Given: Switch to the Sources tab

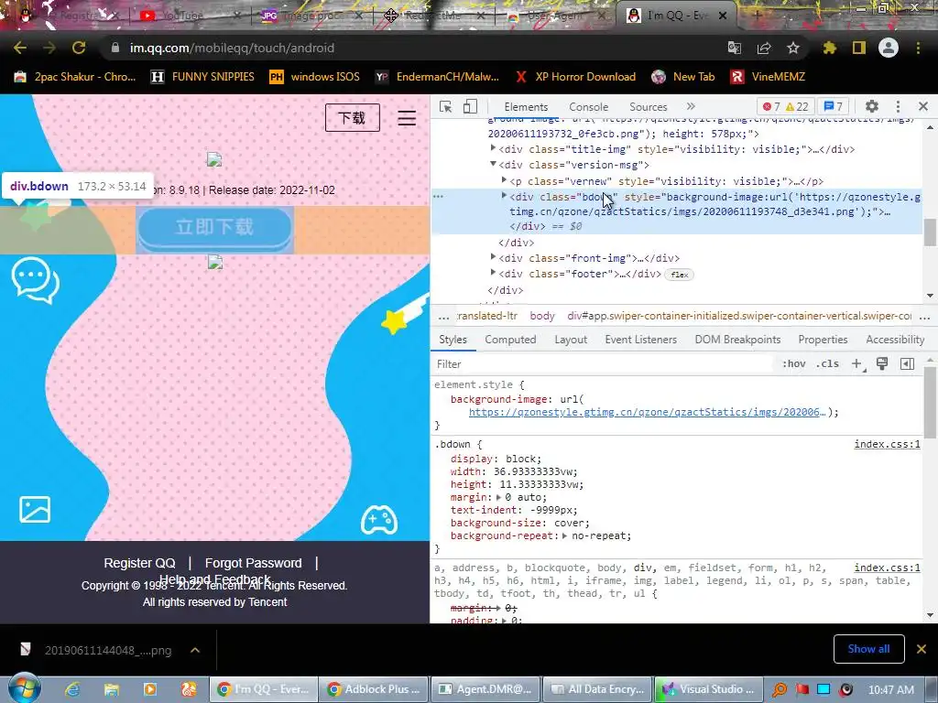Looking at the screenshot, I should coord(648,106).
